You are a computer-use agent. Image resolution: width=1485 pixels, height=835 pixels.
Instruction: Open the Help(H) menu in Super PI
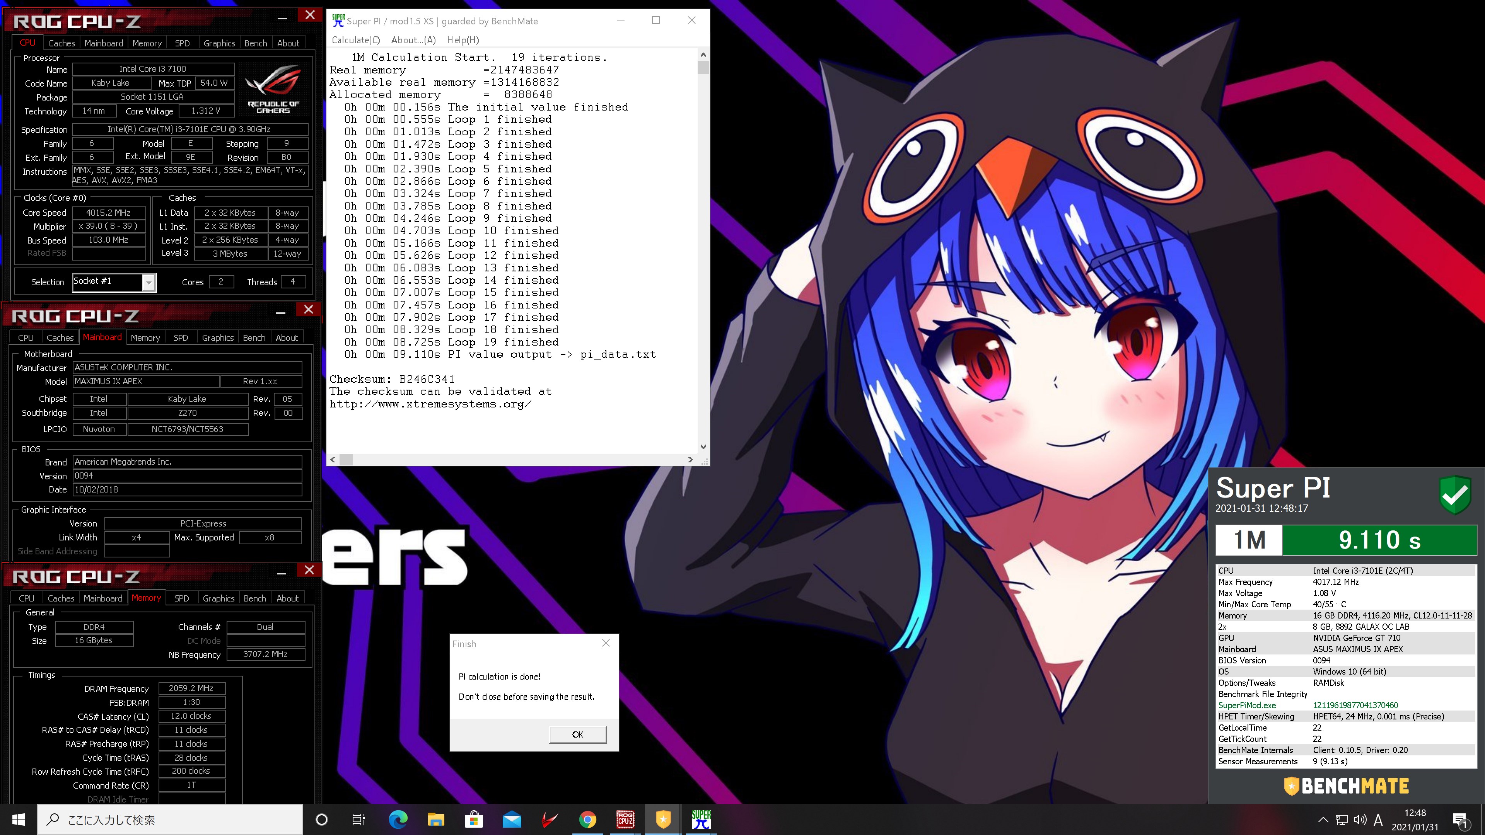(x=463, y=40)
